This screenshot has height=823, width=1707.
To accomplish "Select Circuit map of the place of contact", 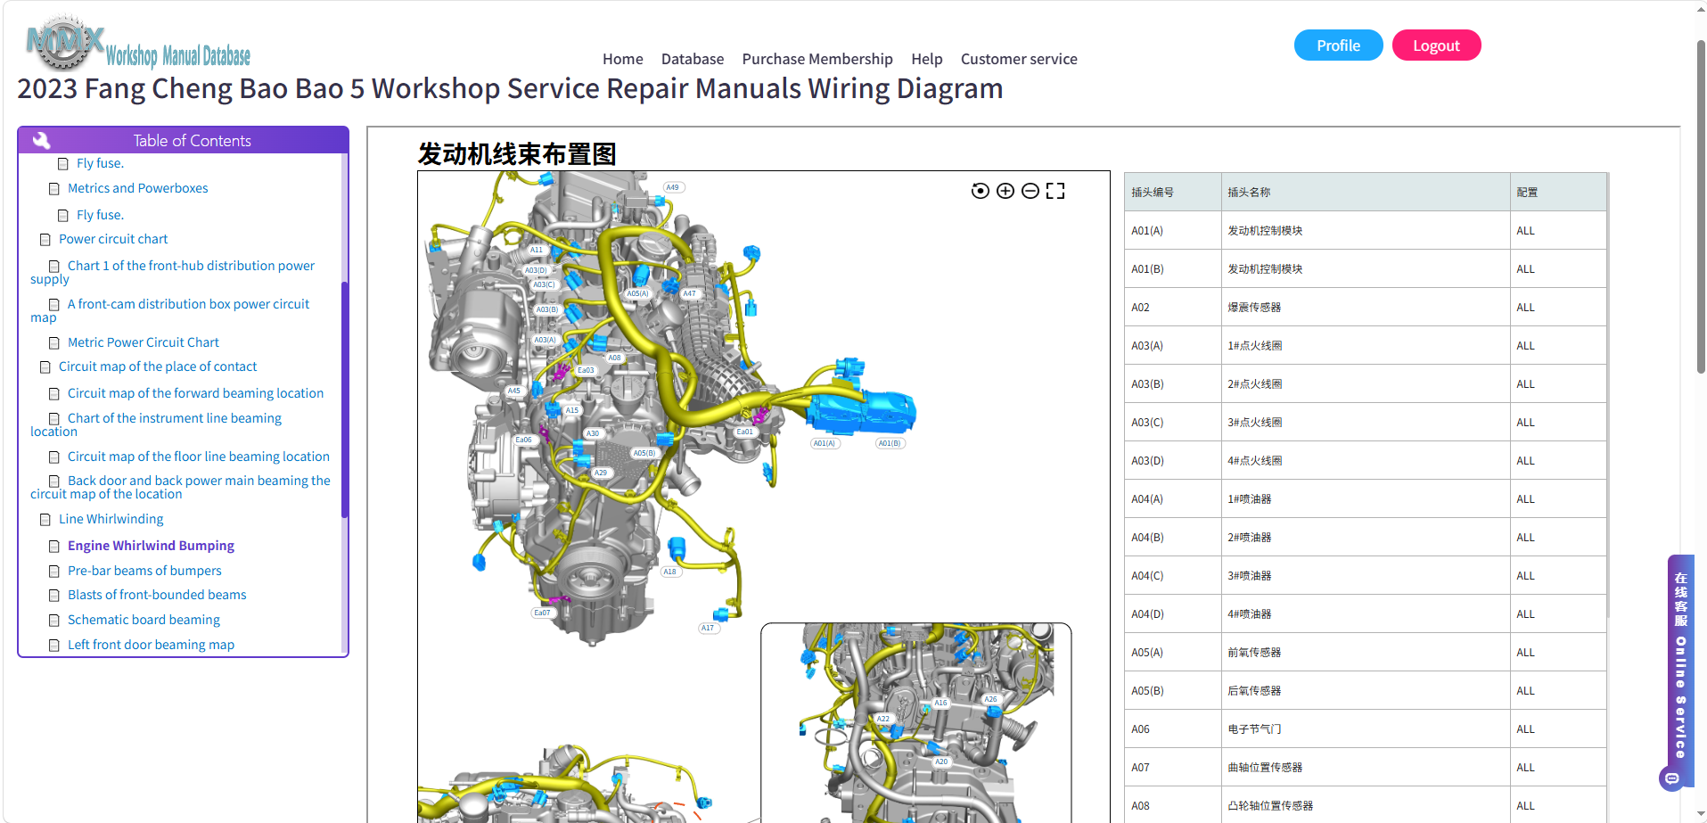I will pyautogui.click(x=158, y=366).
